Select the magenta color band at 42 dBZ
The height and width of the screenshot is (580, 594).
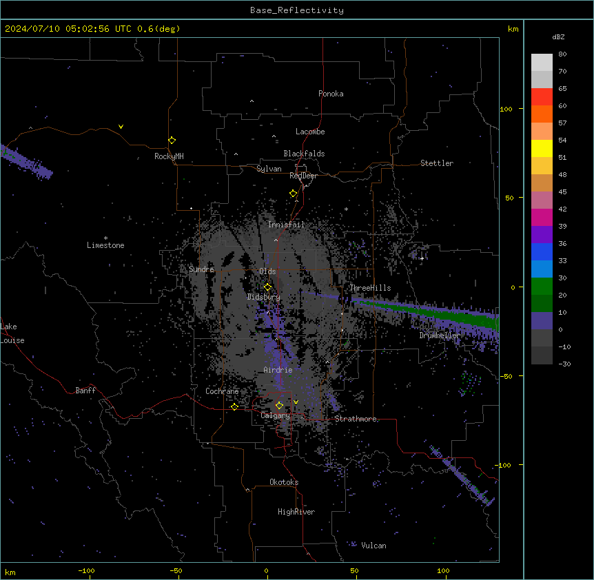coord(542,217)
